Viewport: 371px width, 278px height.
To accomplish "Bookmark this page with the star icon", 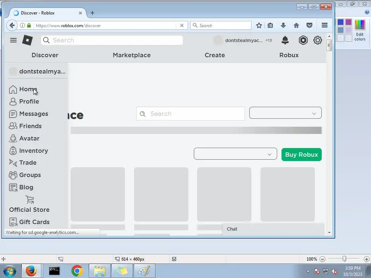I will coord(259,25).
